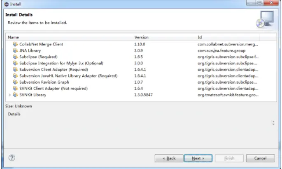Select Subclipse Integration for Mylyn 3.x (Optional)
Viewport: 282px width, 169px height.
(x=141, y=63)
